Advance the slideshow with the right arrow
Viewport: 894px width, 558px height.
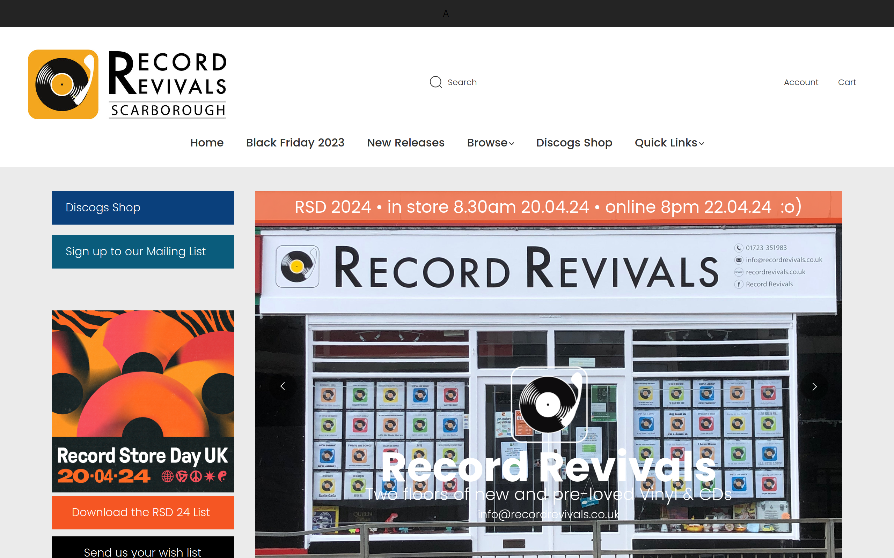point(815,387)
